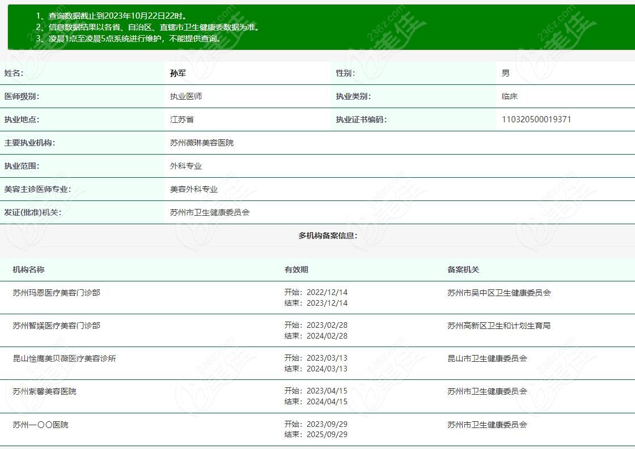Click the 发证(批准)机关 label
635x449 pixels.
point(33,212)
